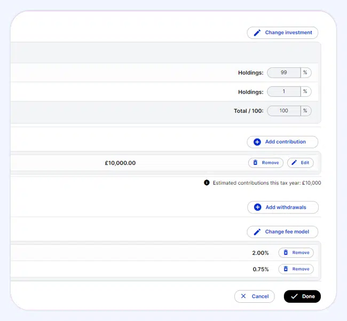Click the plus icon on Add withdrawals

(x=258, y=207)
